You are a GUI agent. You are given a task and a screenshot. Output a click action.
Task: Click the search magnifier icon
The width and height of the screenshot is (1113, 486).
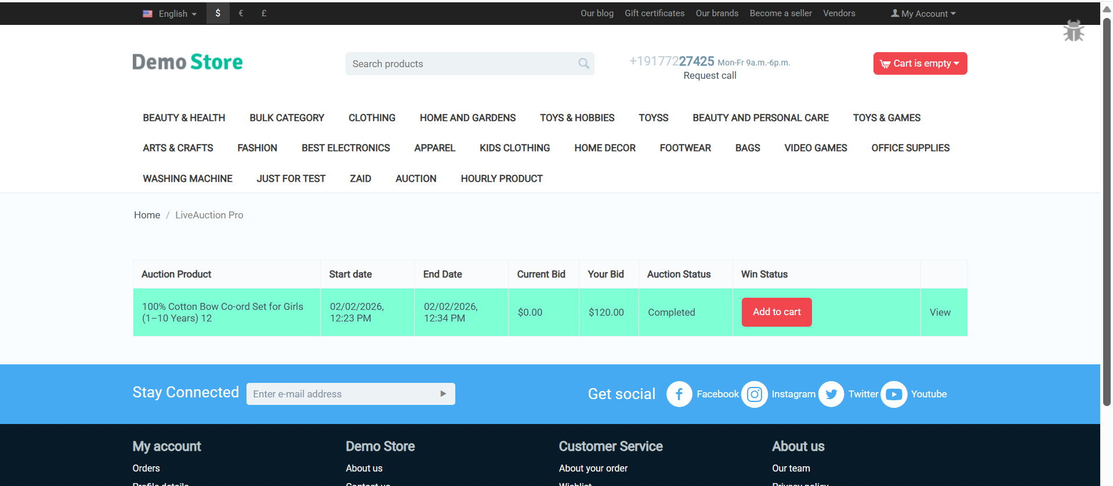583,64
